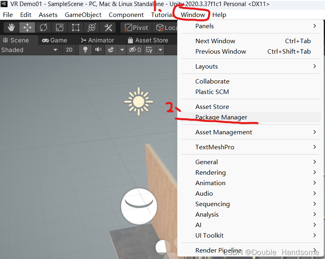Screen dimensions: 325x259
Task: Expand the General submenu
Action: [250, 162]
